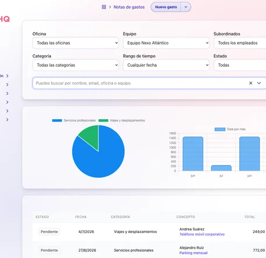The width and height of the screenshot is (266, 258).
Task: Clear the search field with X
Action: point(251,83)
